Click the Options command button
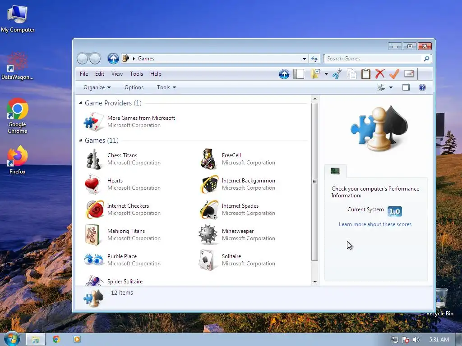Screen dimensions: 462x346 coord(134,87)
